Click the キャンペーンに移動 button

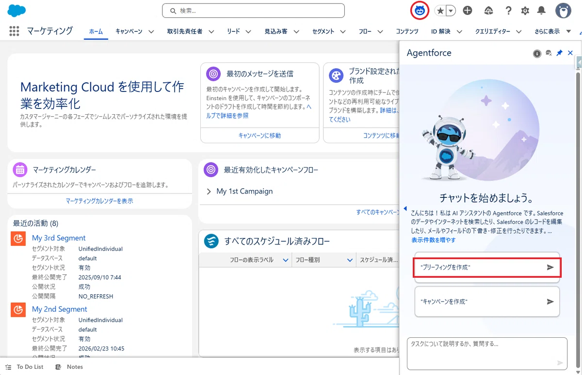(x=259, y=135)
